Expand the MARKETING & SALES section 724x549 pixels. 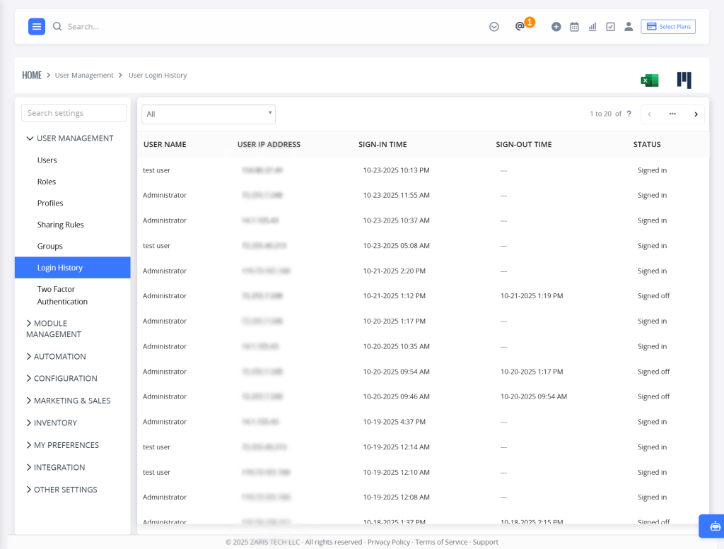point(69,401)
